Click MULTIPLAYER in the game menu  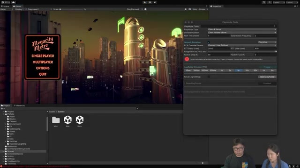pos(43,62)
